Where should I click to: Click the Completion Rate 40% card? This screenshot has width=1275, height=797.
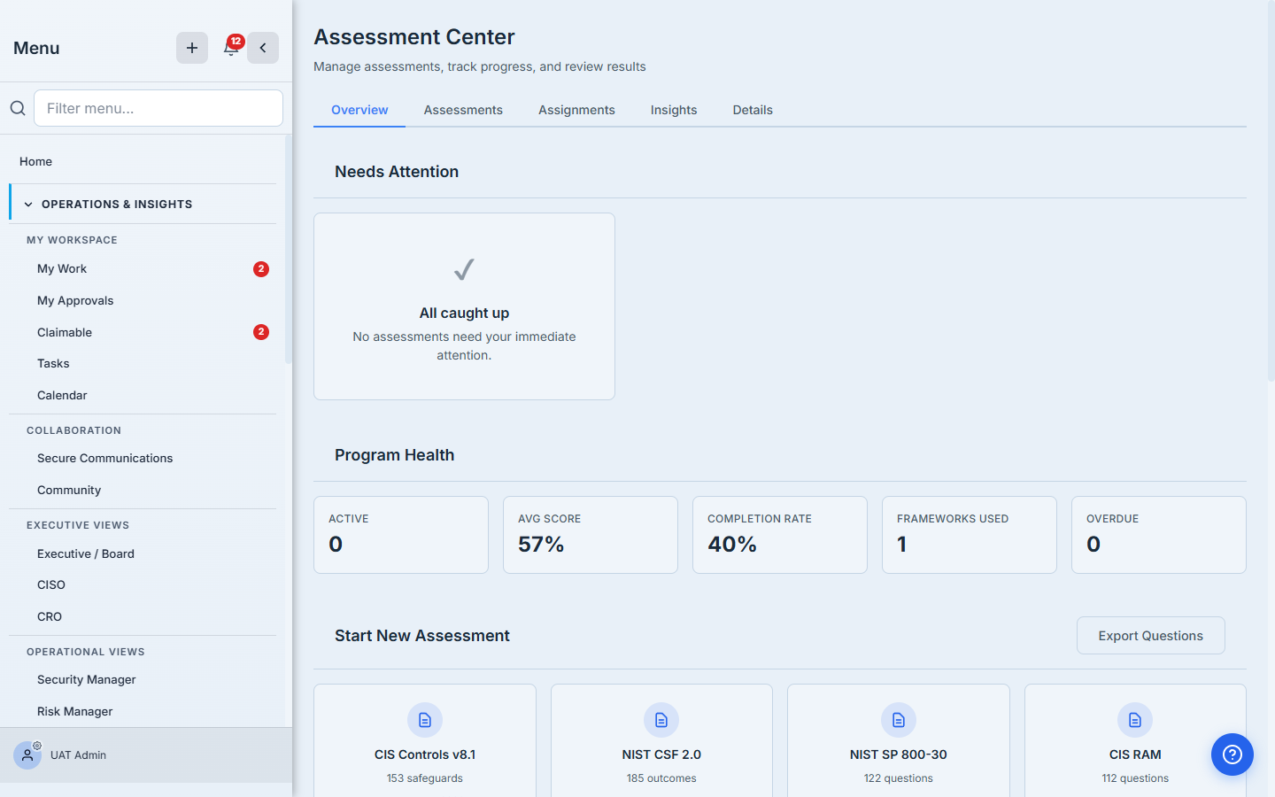tap(780, 535)
